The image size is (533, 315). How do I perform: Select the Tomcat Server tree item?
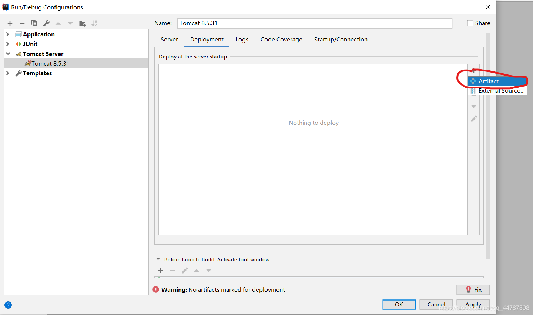coord(43,54)
